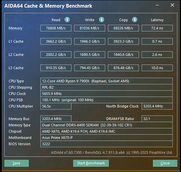Click the CPU Multiplier 56.5x field
This screenshot has width=181, height=172.
[x=56, y=106]
